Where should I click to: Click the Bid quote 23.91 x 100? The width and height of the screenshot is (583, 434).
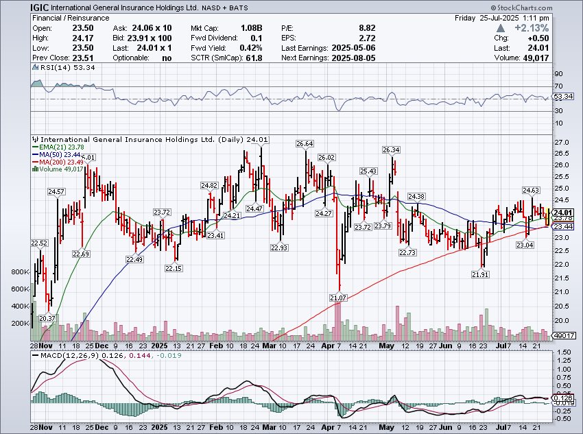[150, 38]
